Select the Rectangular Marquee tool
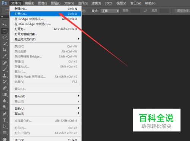 click(5, 31)
